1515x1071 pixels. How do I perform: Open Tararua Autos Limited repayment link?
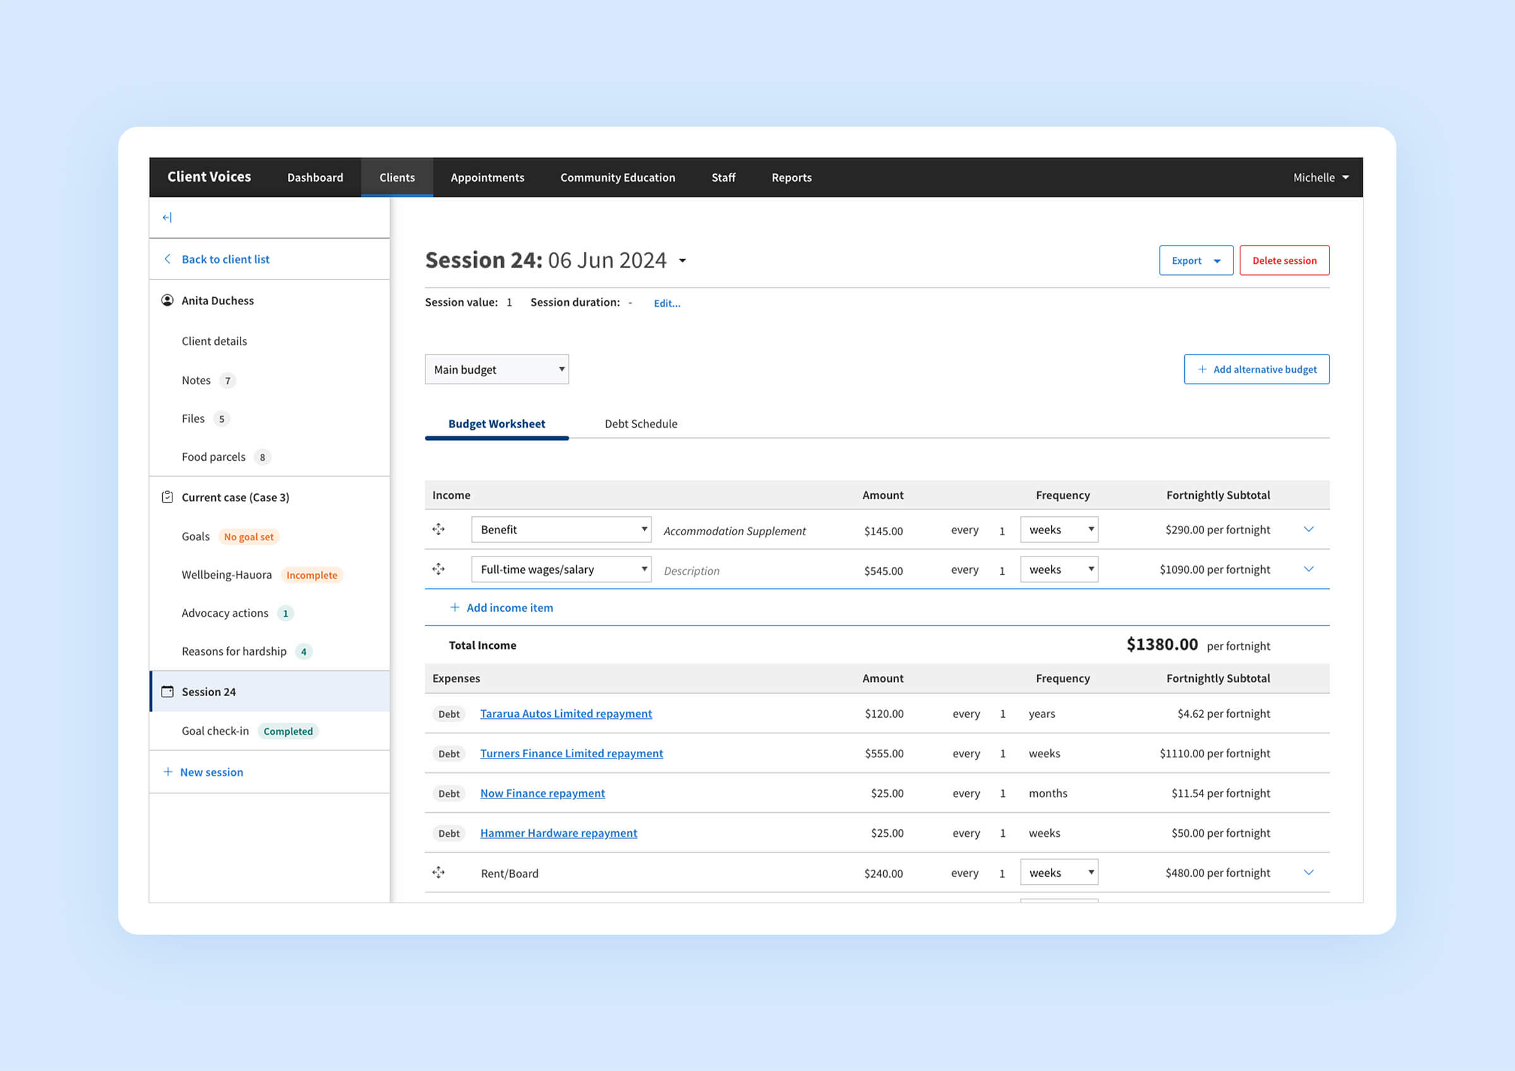[565, 713]
